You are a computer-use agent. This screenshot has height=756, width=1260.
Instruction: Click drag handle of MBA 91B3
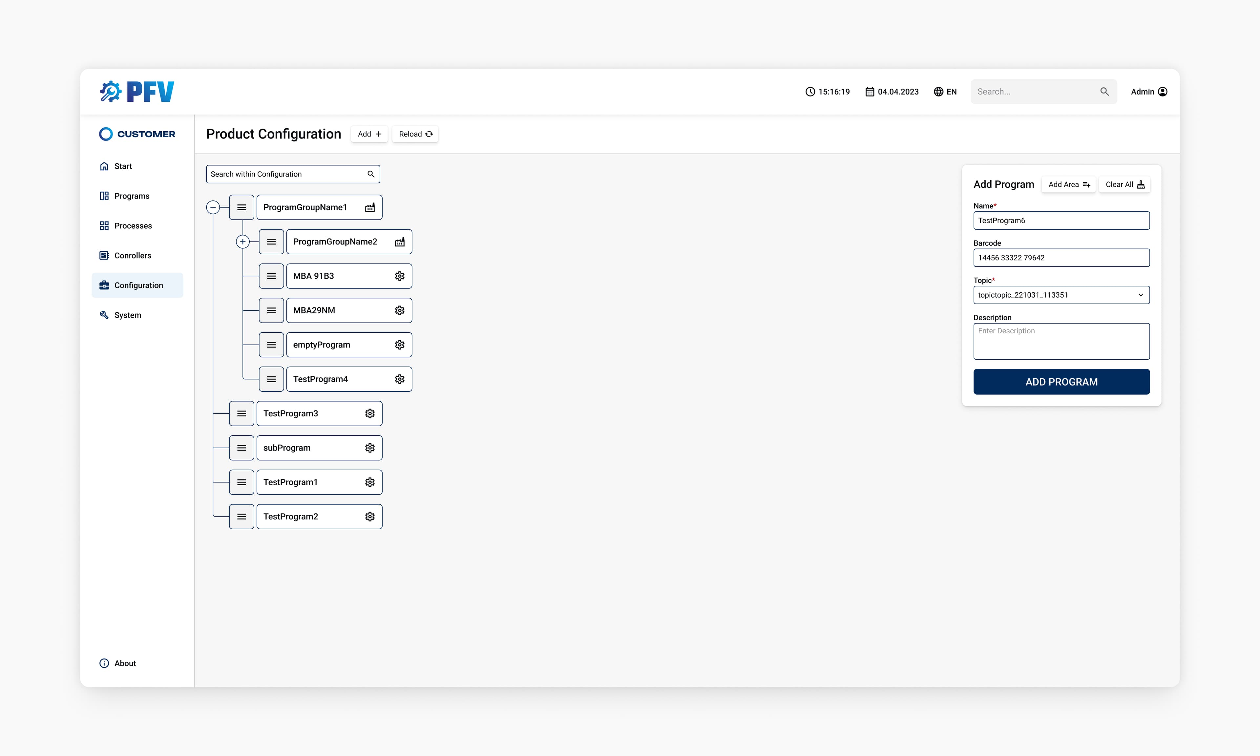click(x=271, y=276)
